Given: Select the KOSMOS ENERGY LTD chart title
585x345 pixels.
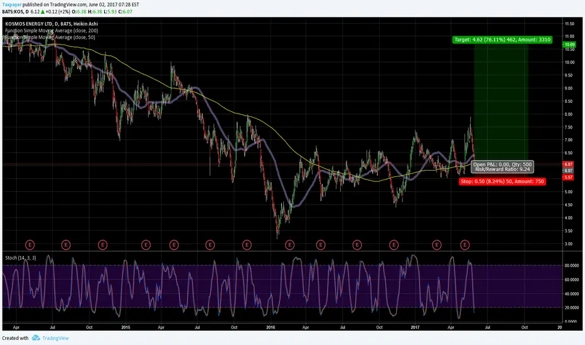Looking at the screenshot, I should [x=51, y=24].
